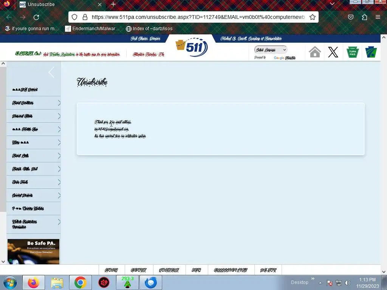
Task: Expand the Special Projects sidebar chevron
Action: 59,195
